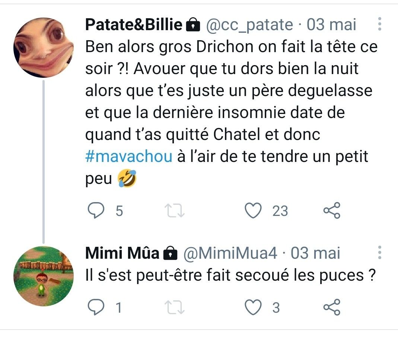
Task: Open Mimi Mûa profile name
Action: point(122,253)
